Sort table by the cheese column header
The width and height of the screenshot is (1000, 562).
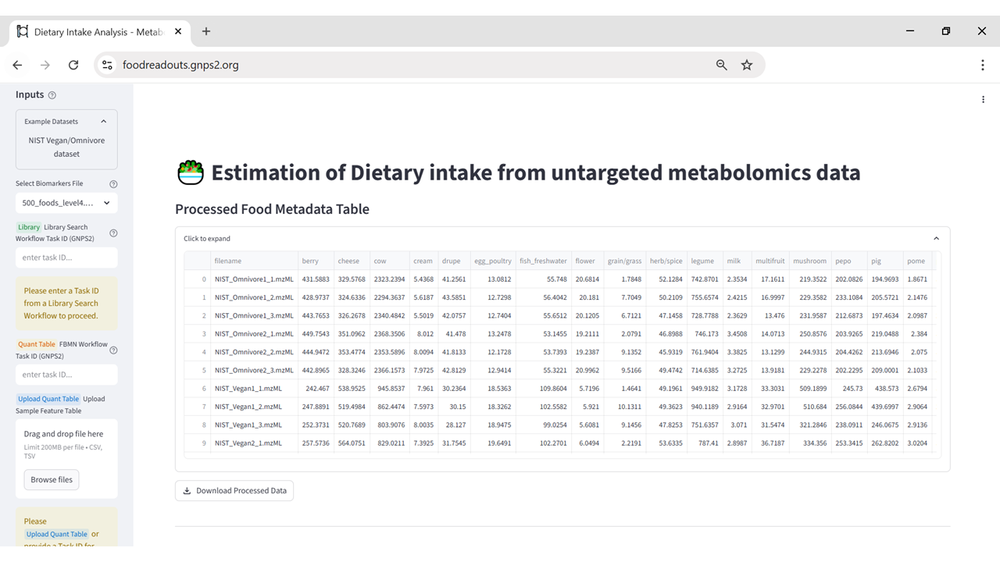pyautogui.click(x=348, y=261)
